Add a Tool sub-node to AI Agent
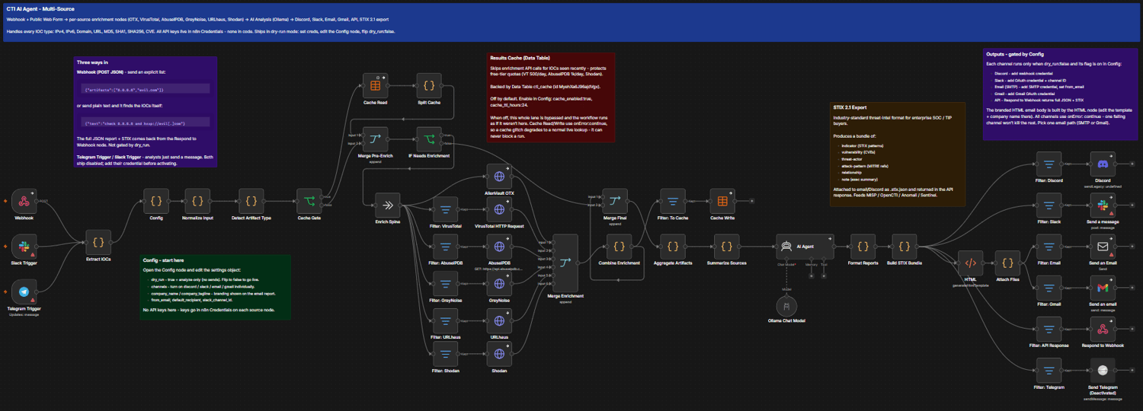Screen dimensions: 1143x411 (x=824, y=276)
